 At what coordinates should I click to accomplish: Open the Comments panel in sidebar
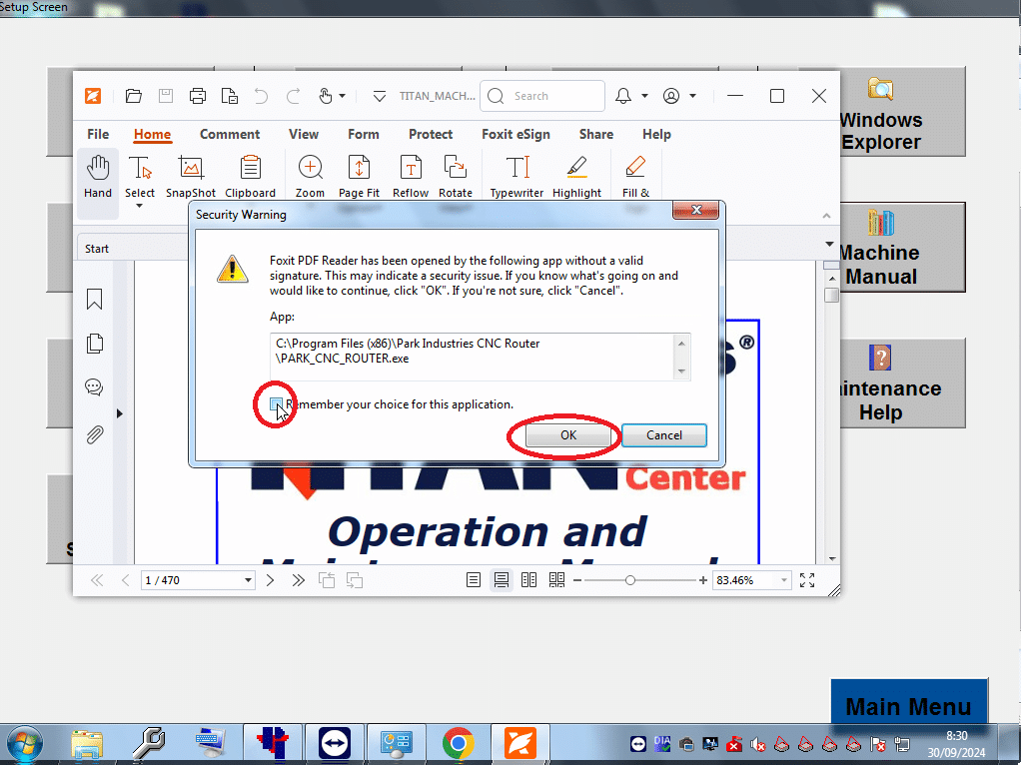coord(95,387)
